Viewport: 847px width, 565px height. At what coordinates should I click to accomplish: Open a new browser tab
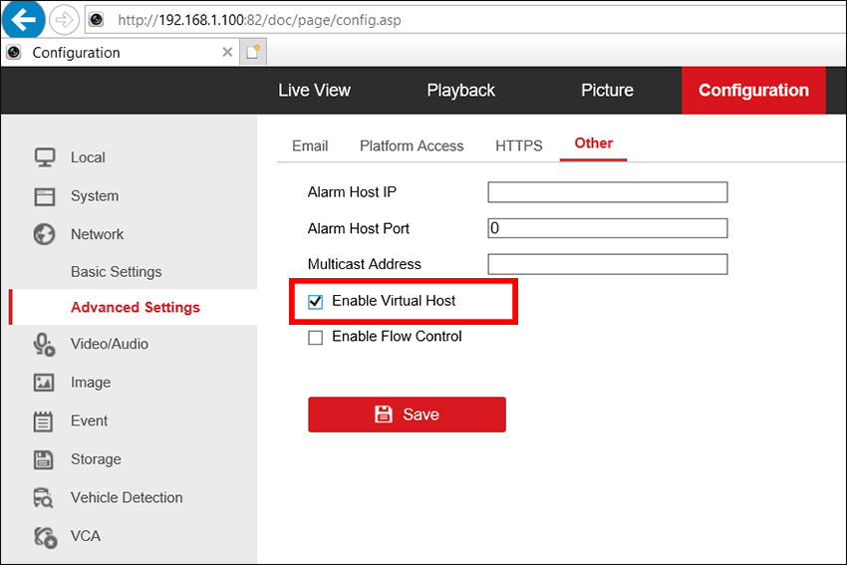click(253, 52)
